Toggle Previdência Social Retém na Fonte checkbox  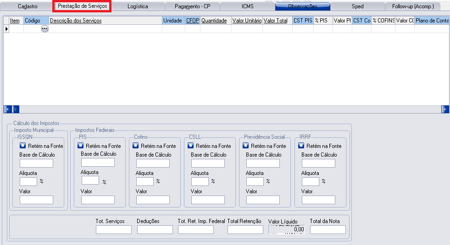[245, 146]
